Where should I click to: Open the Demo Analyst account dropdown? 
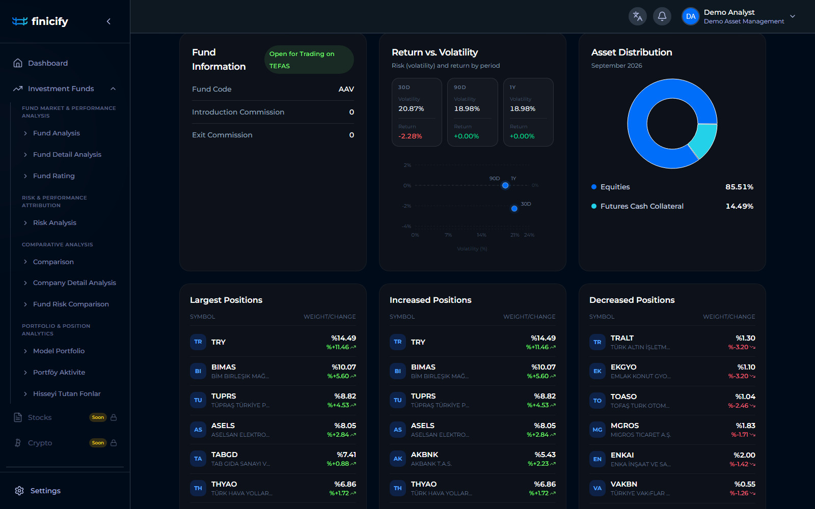click(x=793, y=16)
